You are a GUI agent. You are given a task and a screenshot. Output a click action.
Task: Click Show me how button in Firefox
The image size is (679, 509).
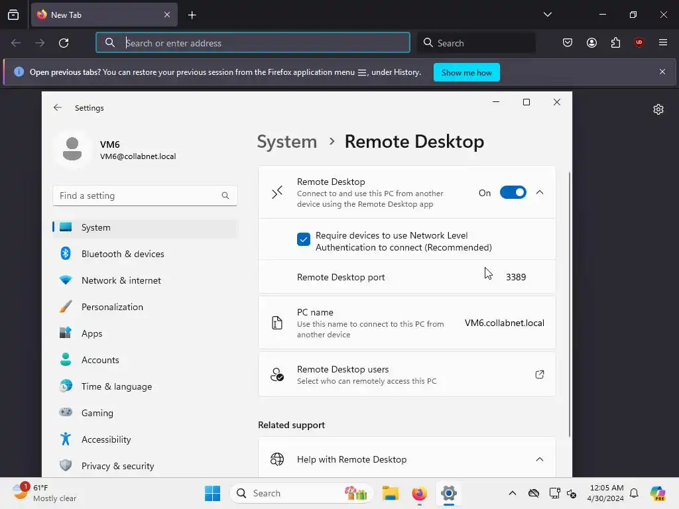(466, 72)
